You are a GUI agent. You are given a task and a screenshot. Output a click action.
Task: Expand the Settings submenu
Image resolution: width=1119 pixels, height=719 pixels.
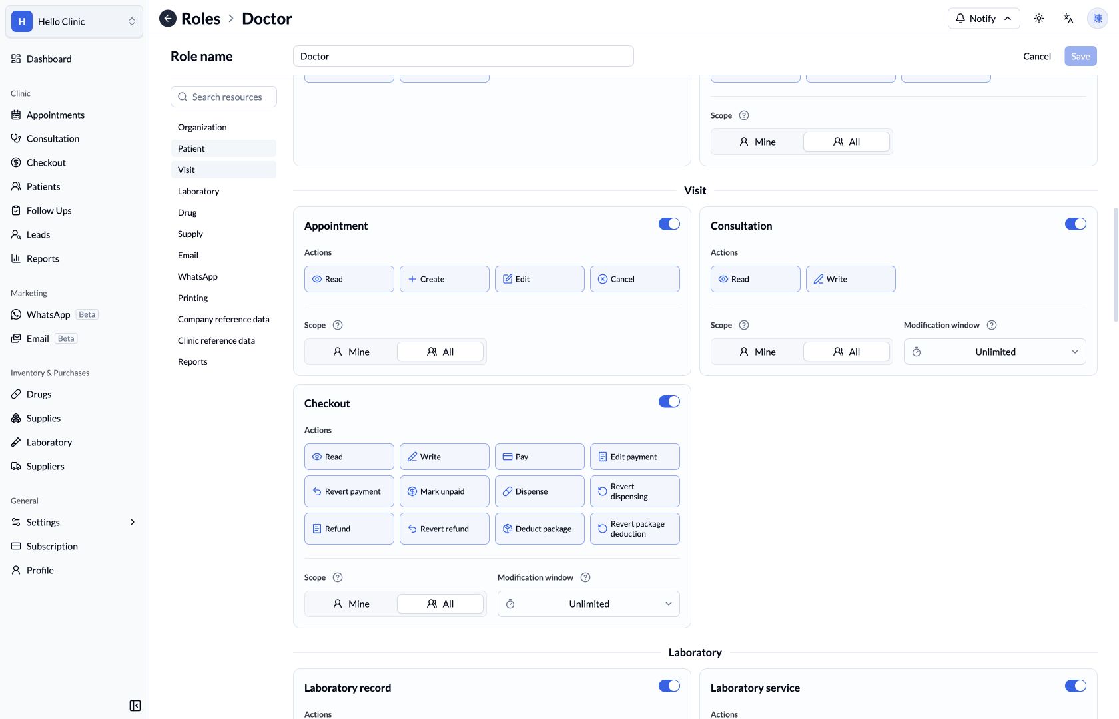pos(74,522)
